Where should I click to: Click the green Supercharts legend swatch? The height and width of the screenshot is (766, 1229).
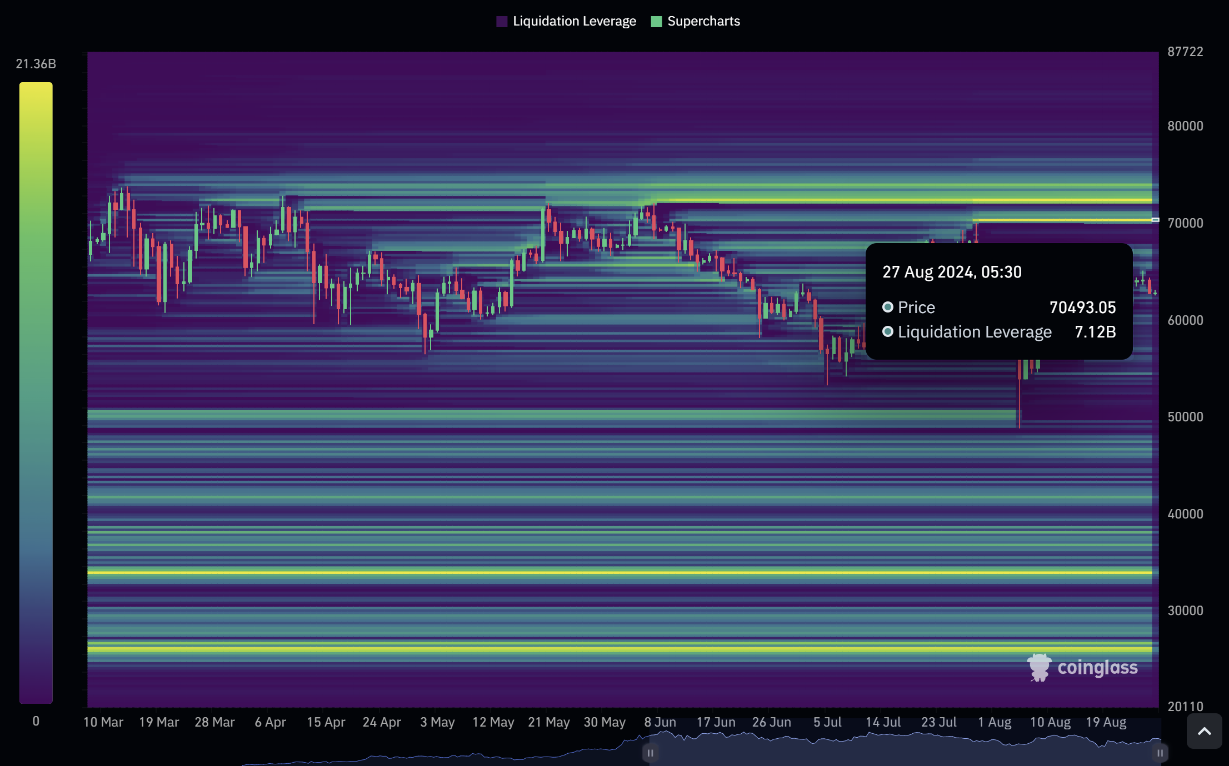tap(656, 22)
